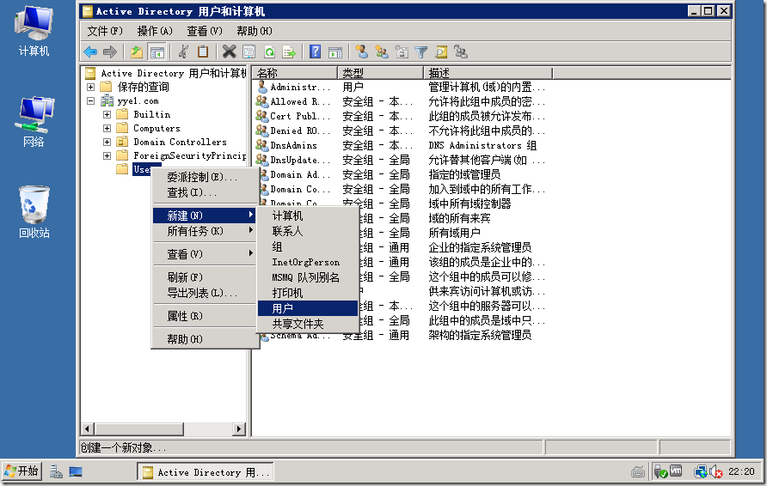This screenshot has width=767, height=486.
Task: Expand the Domain Controllers tree node
Action: point(107,142)
